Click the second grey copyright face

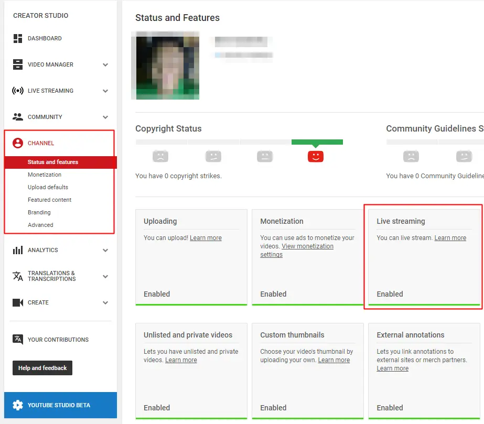pyautogui.click(x=213, y=156)
